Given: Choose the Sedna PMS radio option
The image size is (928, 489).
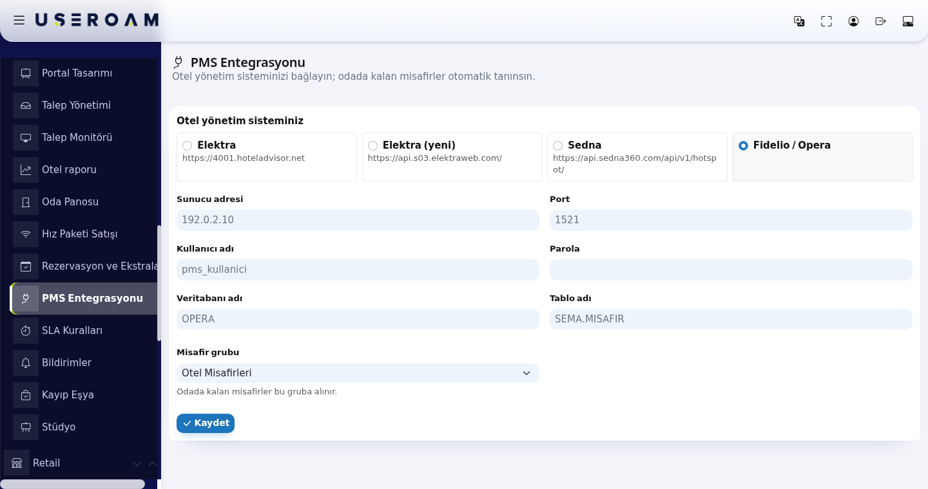Looking at the screenshot, I should 557,146.
